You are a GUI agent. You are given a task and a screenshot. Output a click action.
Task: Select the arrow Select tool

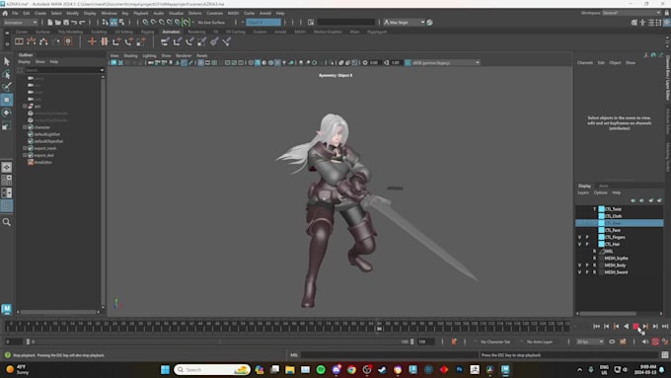click(x=7, y=61)
